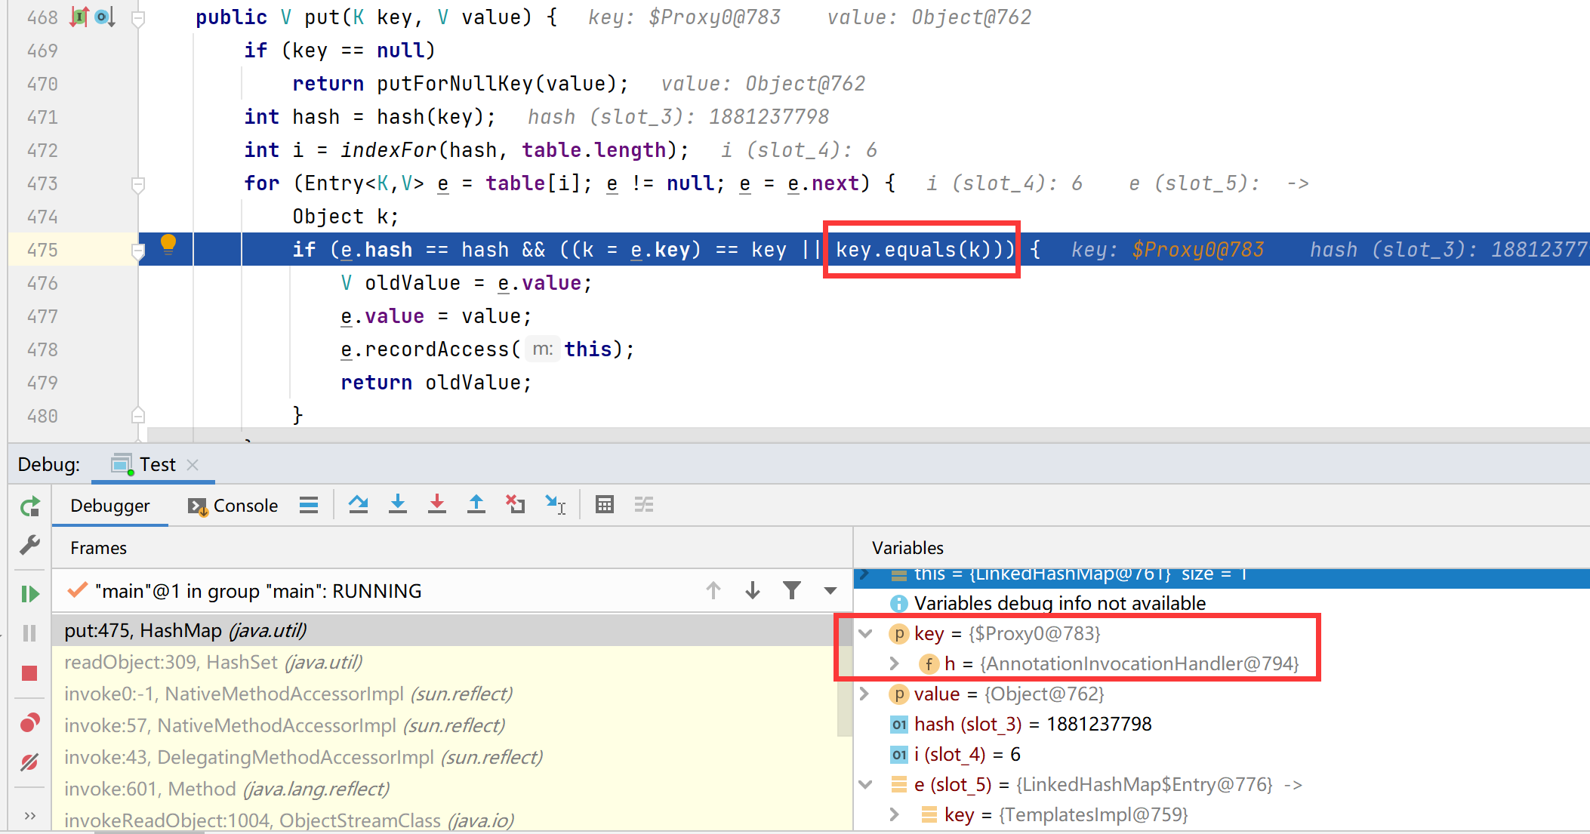The width and height of the screenshot is (1590, 834).
Task: Step Into with blue down arrow
Action: 398,504
